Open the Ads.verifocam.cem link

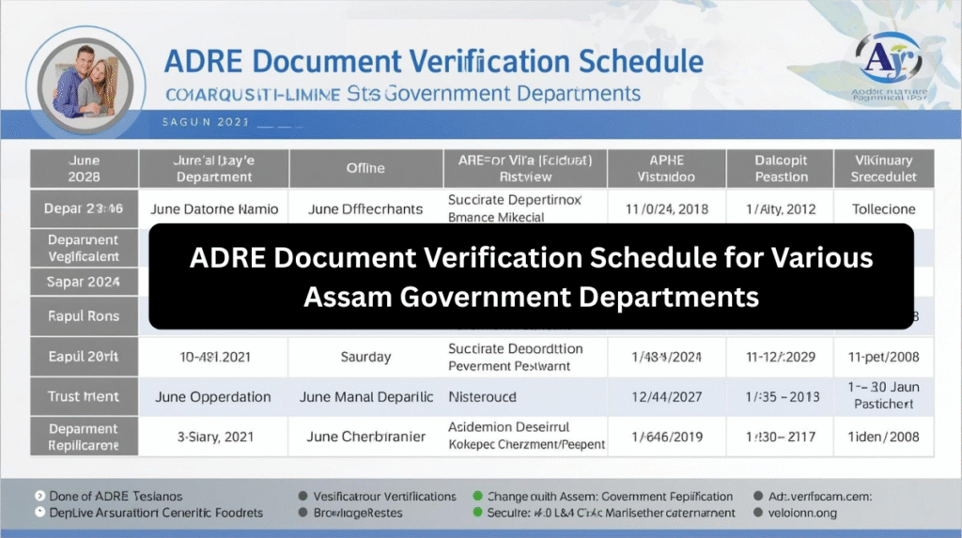coord(819,497)
